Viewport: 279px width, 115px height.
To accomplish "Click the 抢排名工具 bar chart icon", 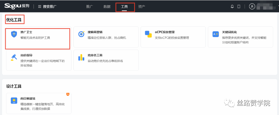I will tap(81, 57).
